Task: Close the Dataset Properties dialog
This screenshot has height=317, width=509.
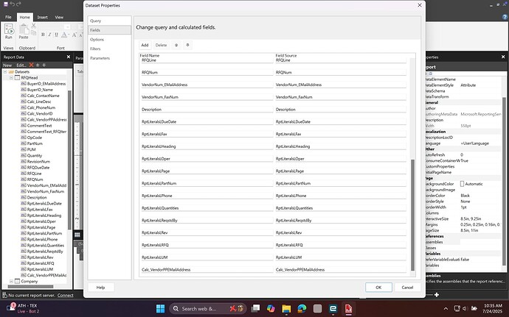Action: click(x=420, y=5)
